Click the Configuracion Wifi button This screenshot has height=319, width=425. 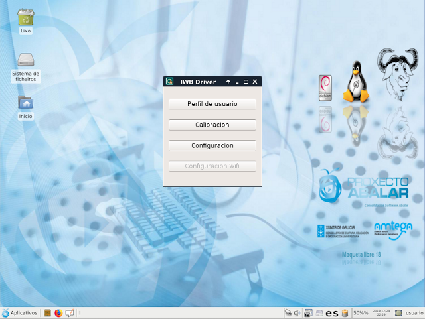212,166
